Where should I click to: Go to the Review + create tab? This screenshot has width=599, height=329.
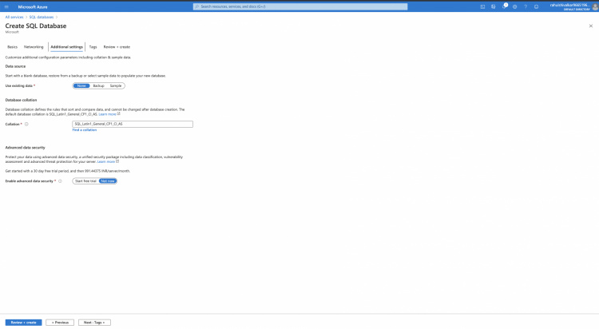pyautogui.click(x=117, y=47)
